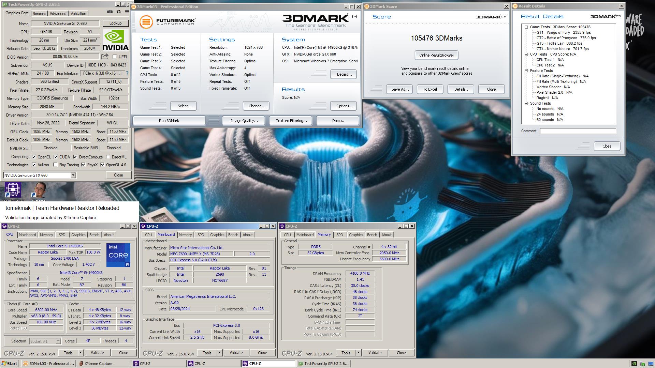
Task: Click Intel Core i9 logo in CPU-Z
Action: pyautogui.click(x=118, y=255)
